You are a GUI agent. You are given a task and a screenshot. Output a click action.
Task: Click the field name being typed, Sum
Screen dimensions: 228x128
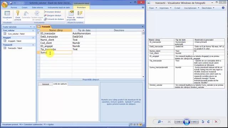pos(56,52)
